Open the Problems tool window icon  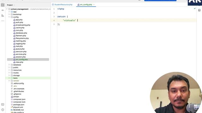tap(3, 110)
